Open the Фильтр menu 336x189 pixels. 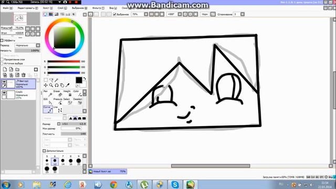(x=98, y=8)
